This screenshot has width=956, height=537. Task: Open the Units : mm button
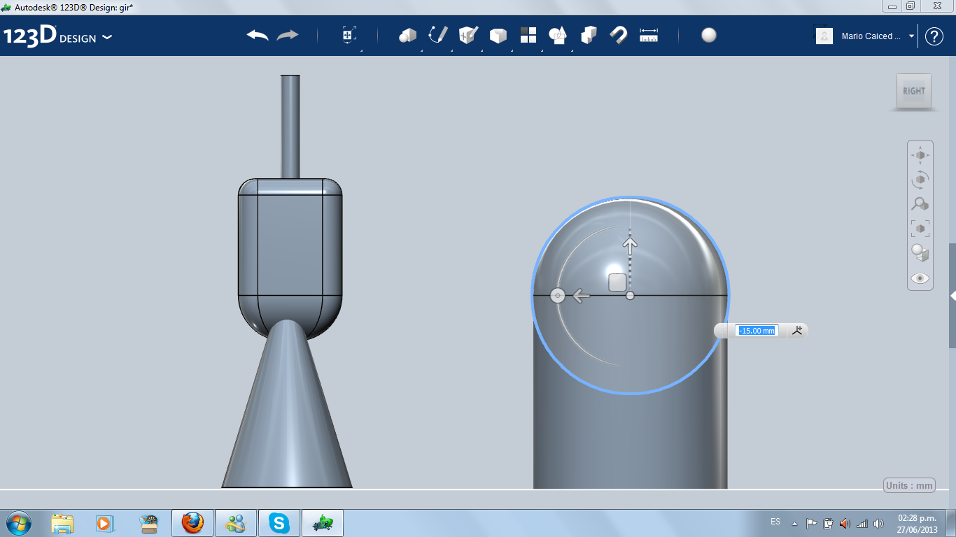[910, 486]
